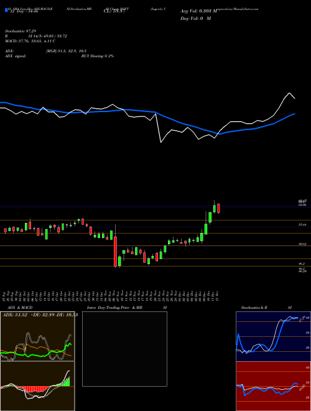
Task: Select the 'Day Vol: 0 M' value
Action: click(x=195, y=18)
